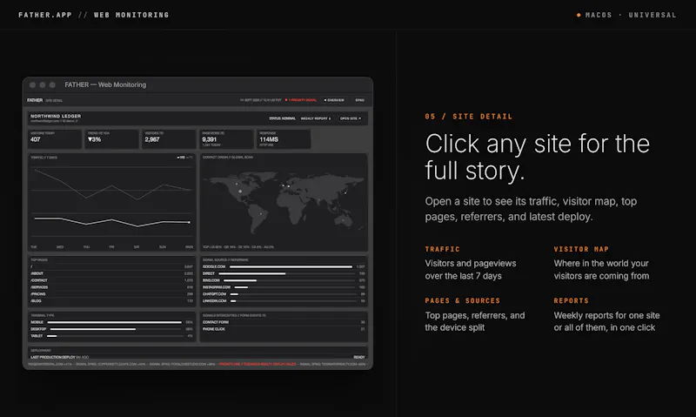
Task: Click the red close window dot
Action: [33, 84]
